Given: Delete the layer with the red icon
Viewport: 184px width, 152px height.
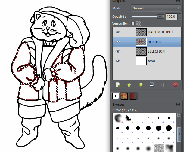Looking at the screenshot, I should [x=176, y=85].
